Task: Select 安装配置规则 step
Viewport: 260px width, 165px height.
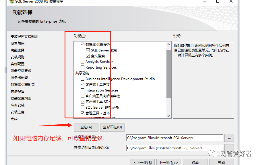Action: [x=21, y=98]
